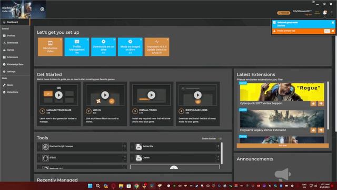This screenshot has width=337, height=190.
Task: Click the Latest Extensions scrollbar
Action: (328, 106)
